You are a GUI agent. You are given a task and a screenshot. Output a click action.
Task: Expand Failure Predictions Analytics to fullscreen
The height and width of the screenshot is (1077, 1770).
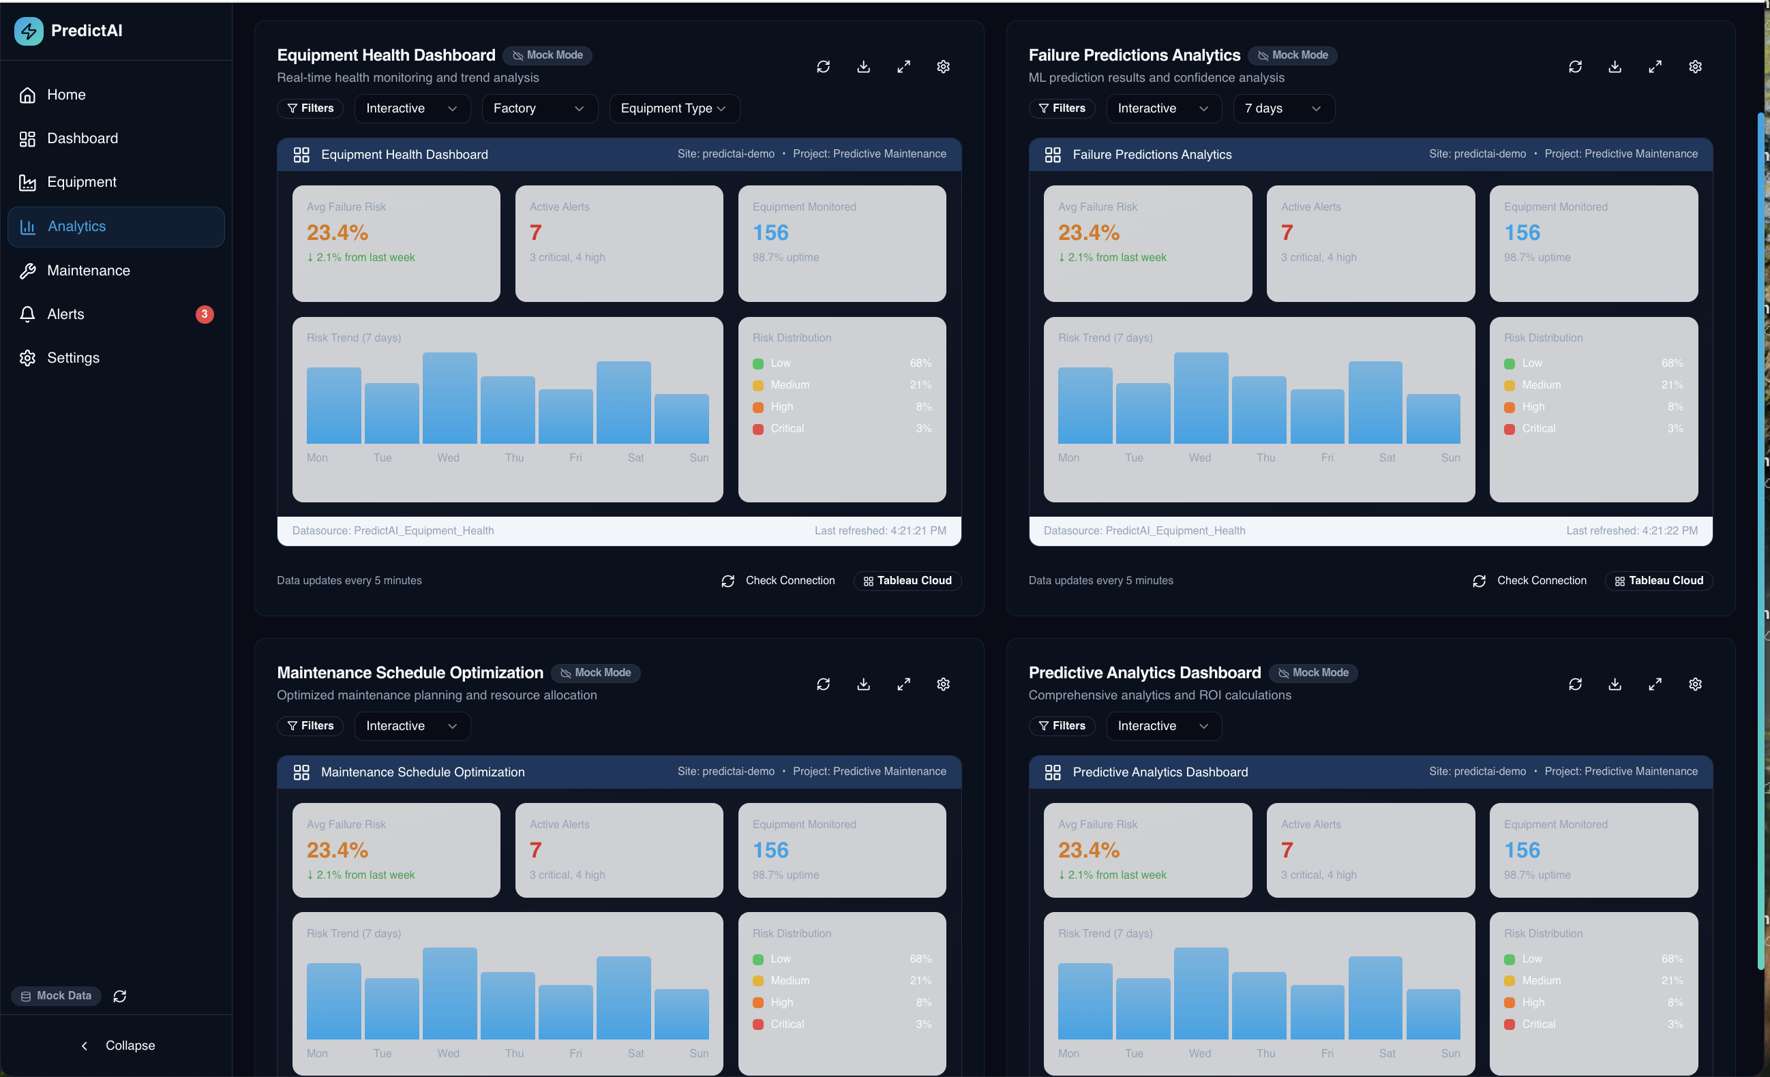[x=1655, y=67]
